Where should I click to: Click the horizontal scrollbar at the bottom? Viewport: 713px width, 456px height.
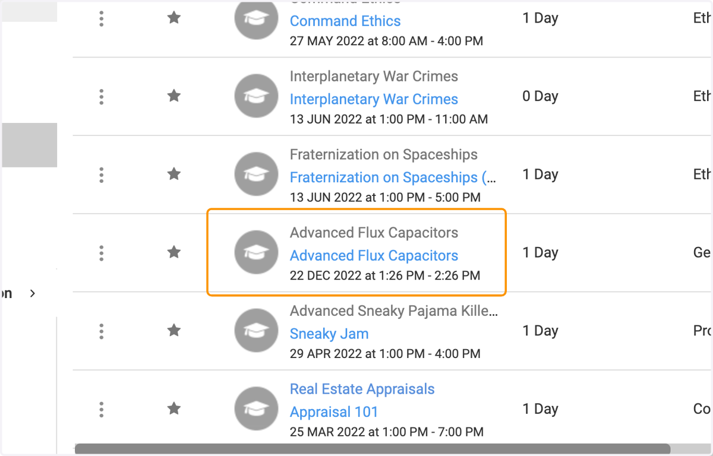(373, 449)
